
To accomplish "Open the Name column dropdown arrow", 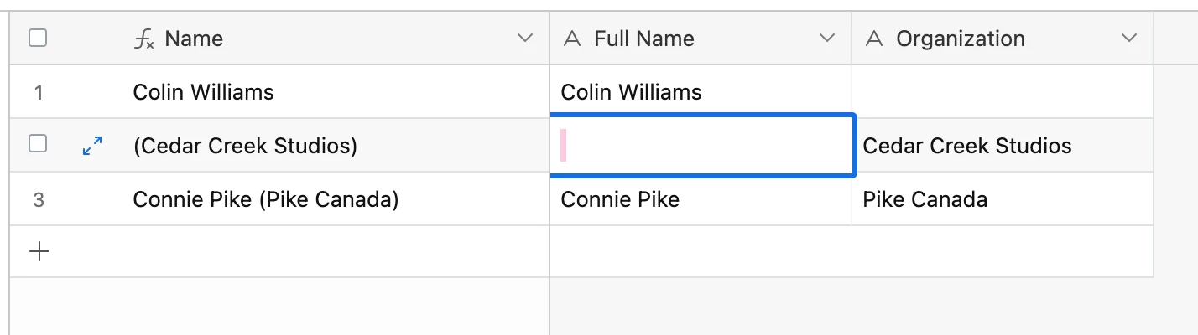I will point(525,39).
